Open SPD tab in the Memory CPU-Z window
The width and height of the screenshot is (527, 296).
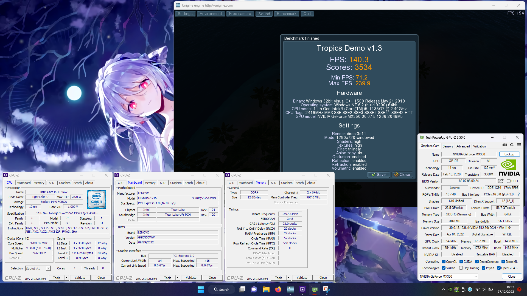click(273, 183)
